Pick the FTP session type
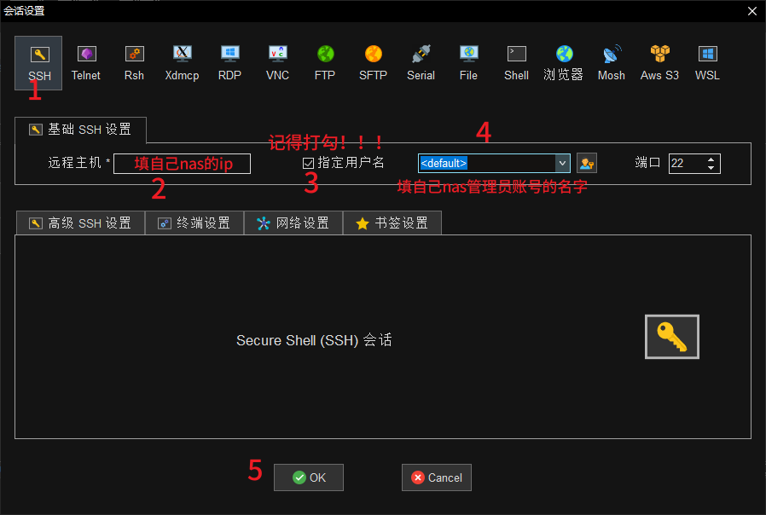 (325, 62)
